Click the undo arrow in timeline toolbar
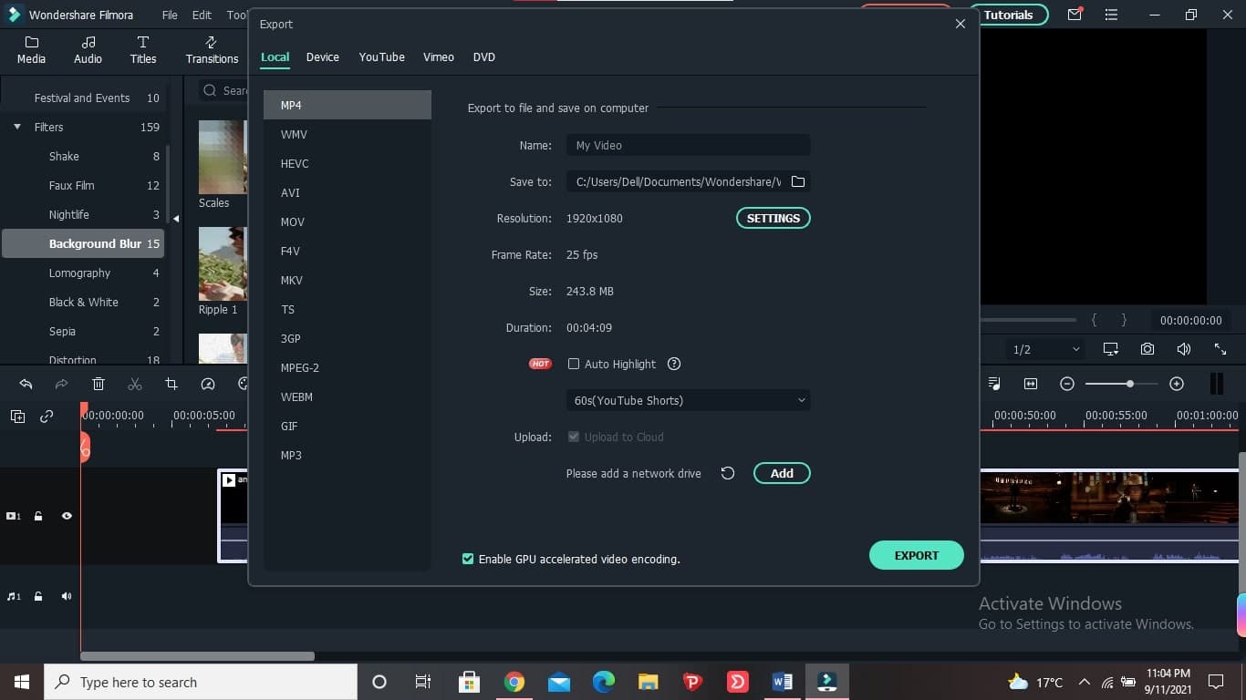This screenshot has width=1246, height=700. pos(26,384)
